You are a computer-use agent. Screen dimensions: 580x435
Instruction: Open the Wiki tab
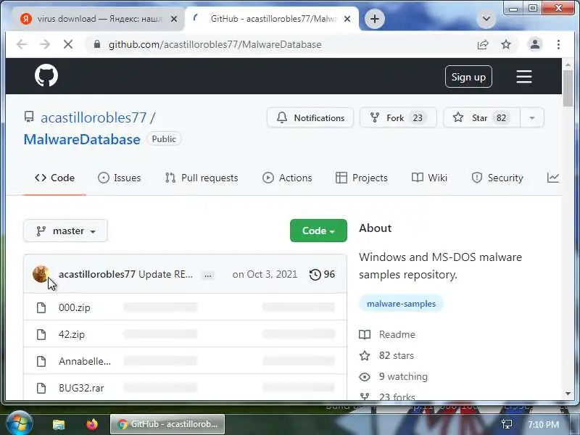tap(429, 178)
